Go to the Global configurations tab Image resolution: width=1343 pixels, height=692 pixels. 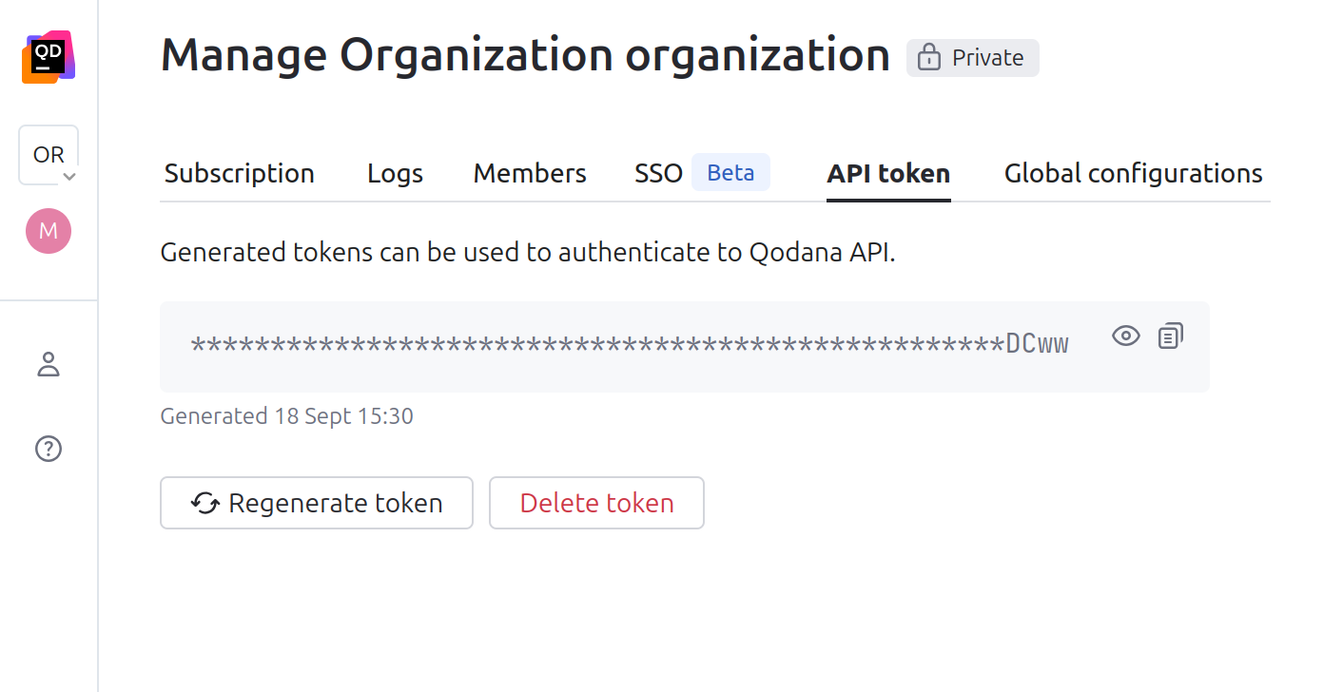click(1133, 173)
